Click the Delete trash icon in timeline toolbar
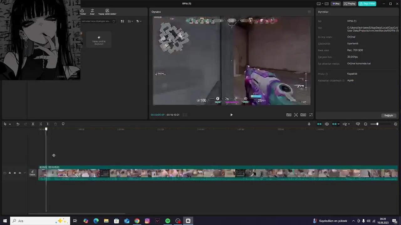401x225 pixels. 55,124
